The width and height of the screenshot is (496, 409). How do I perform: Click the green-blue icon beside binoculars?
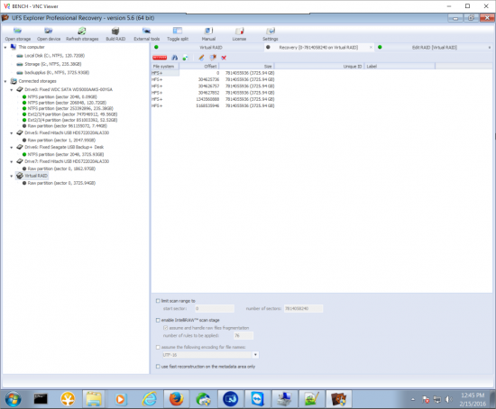(x=185, y=58)
